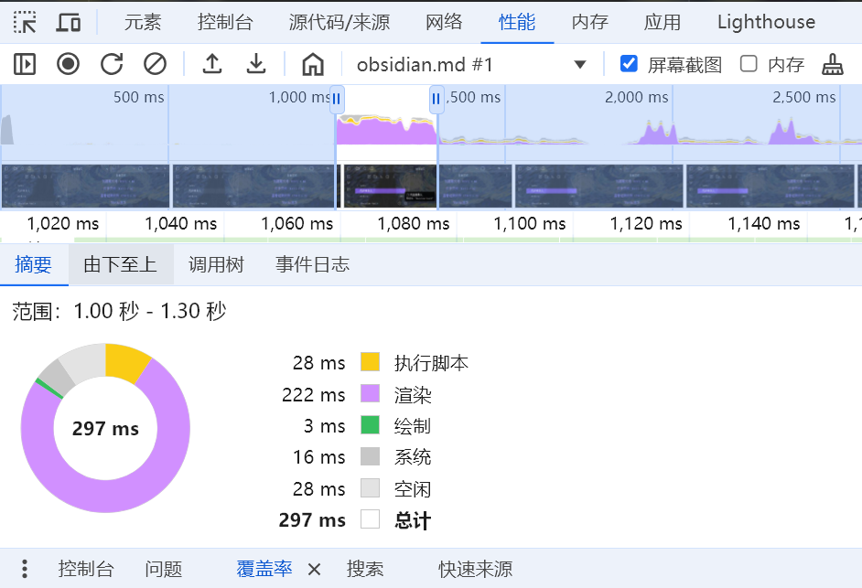Close the 覆盖率 drawer tab

pyautogui.click(x=314, y=569)
